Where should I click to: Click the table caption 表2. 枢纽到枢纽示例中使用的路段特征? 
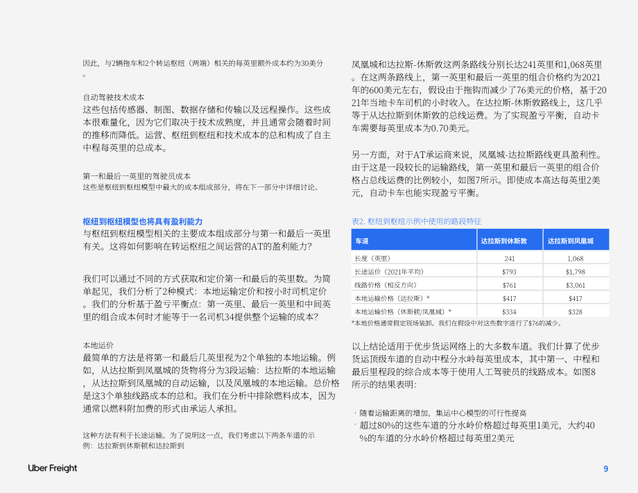[x=416, y=221]
